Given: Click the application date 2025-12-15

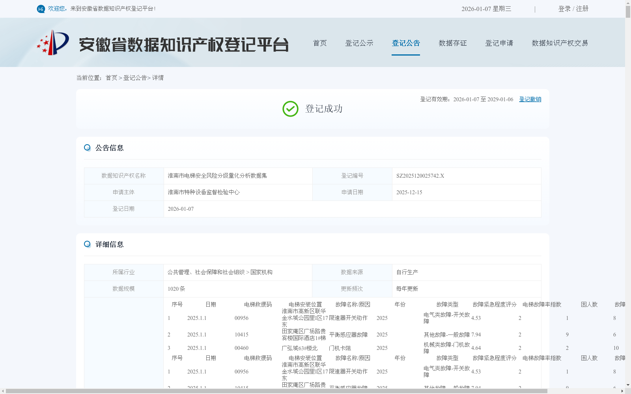Looking at the screenshot, I should [409, 192].
